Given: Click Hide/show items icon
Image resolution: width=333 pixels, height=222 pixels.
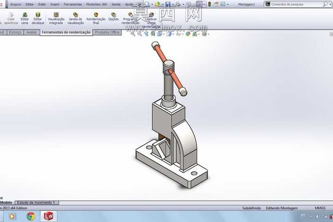Looking at the screenshot, I should pyautogui.click(x=178, y=34).
